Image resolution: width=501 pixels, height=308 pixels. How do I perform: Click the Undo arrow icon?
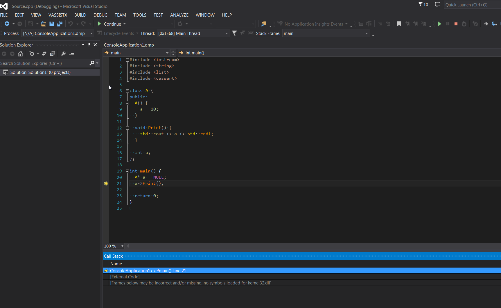pyautogui.click(x=71, y=24)
